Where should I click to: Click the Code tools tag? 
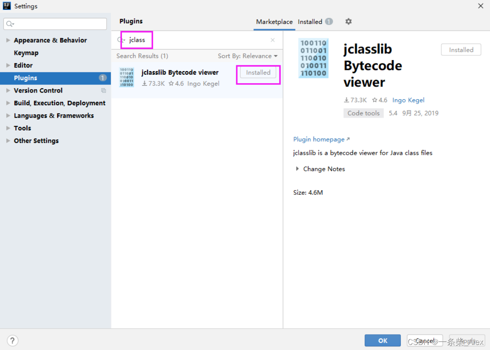coord(363,113)
